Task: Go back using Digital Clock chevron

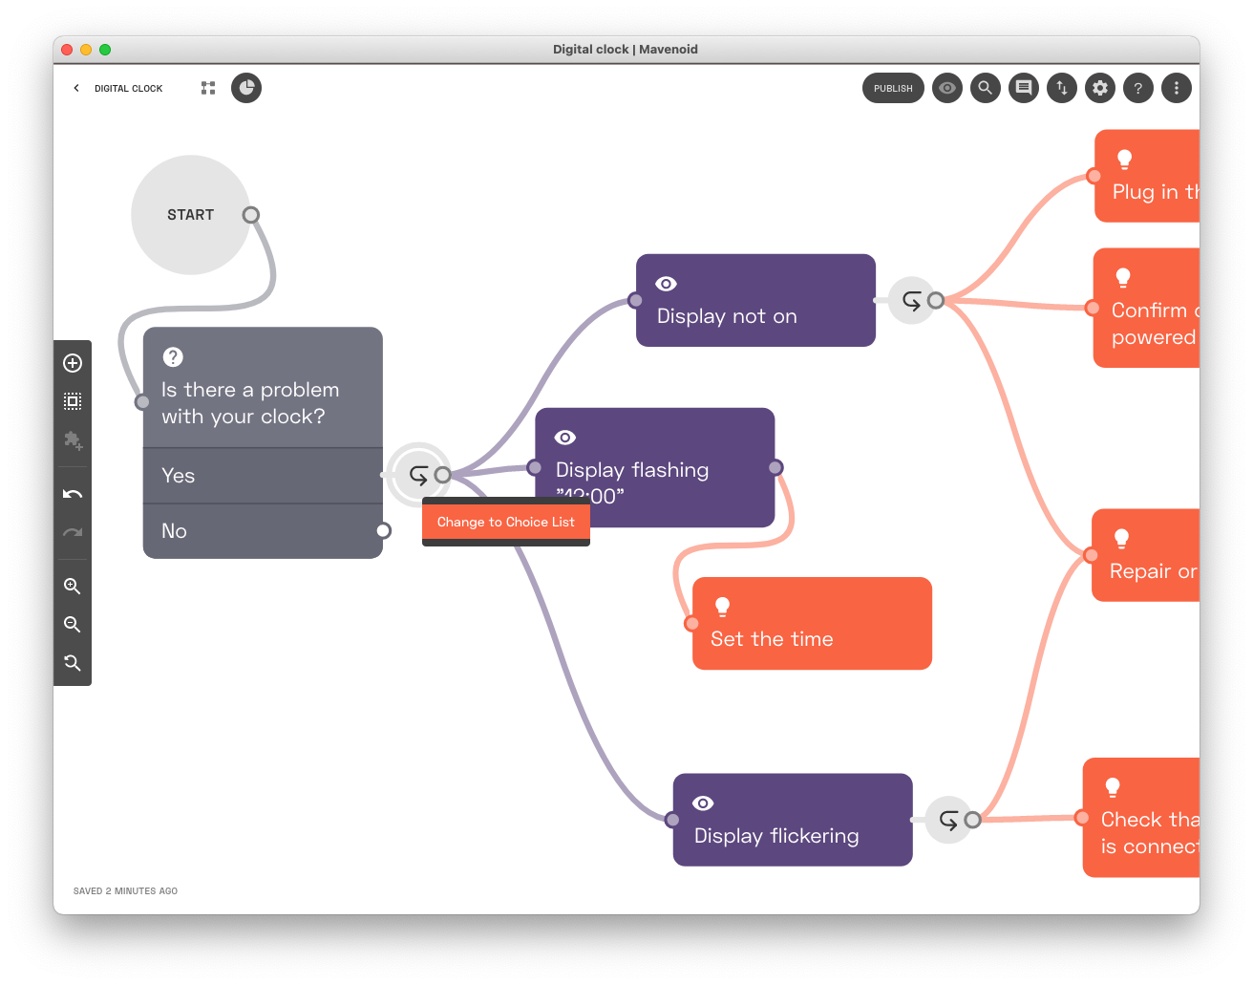Action: [76, 88]
